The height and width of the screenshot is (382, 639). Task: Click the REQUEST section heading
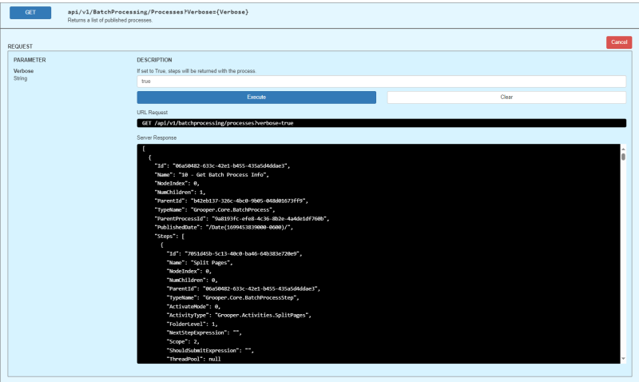(x=20, y=46)
